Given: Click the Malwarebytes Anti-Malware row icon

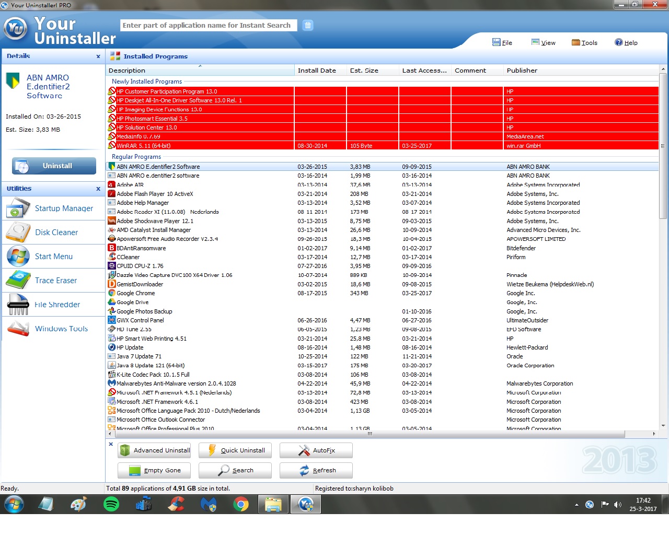Looking at the screenshot, I should [x=112, y=383].
